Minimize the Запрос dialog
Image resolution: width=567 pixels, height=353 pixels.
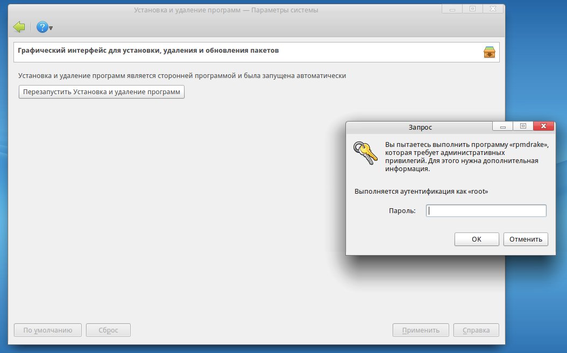pos(502,126)
